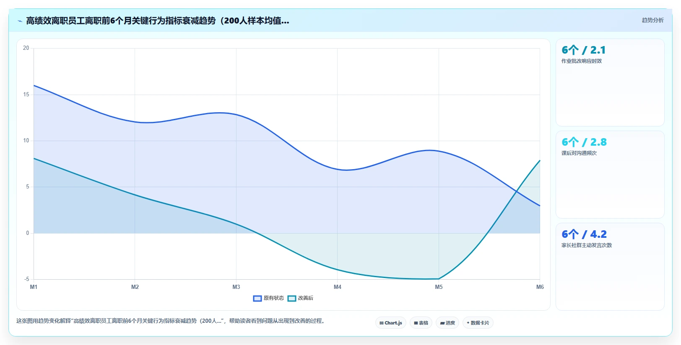
Task: Click the M6 endpoint of the teal line
Action: (540, 160)
